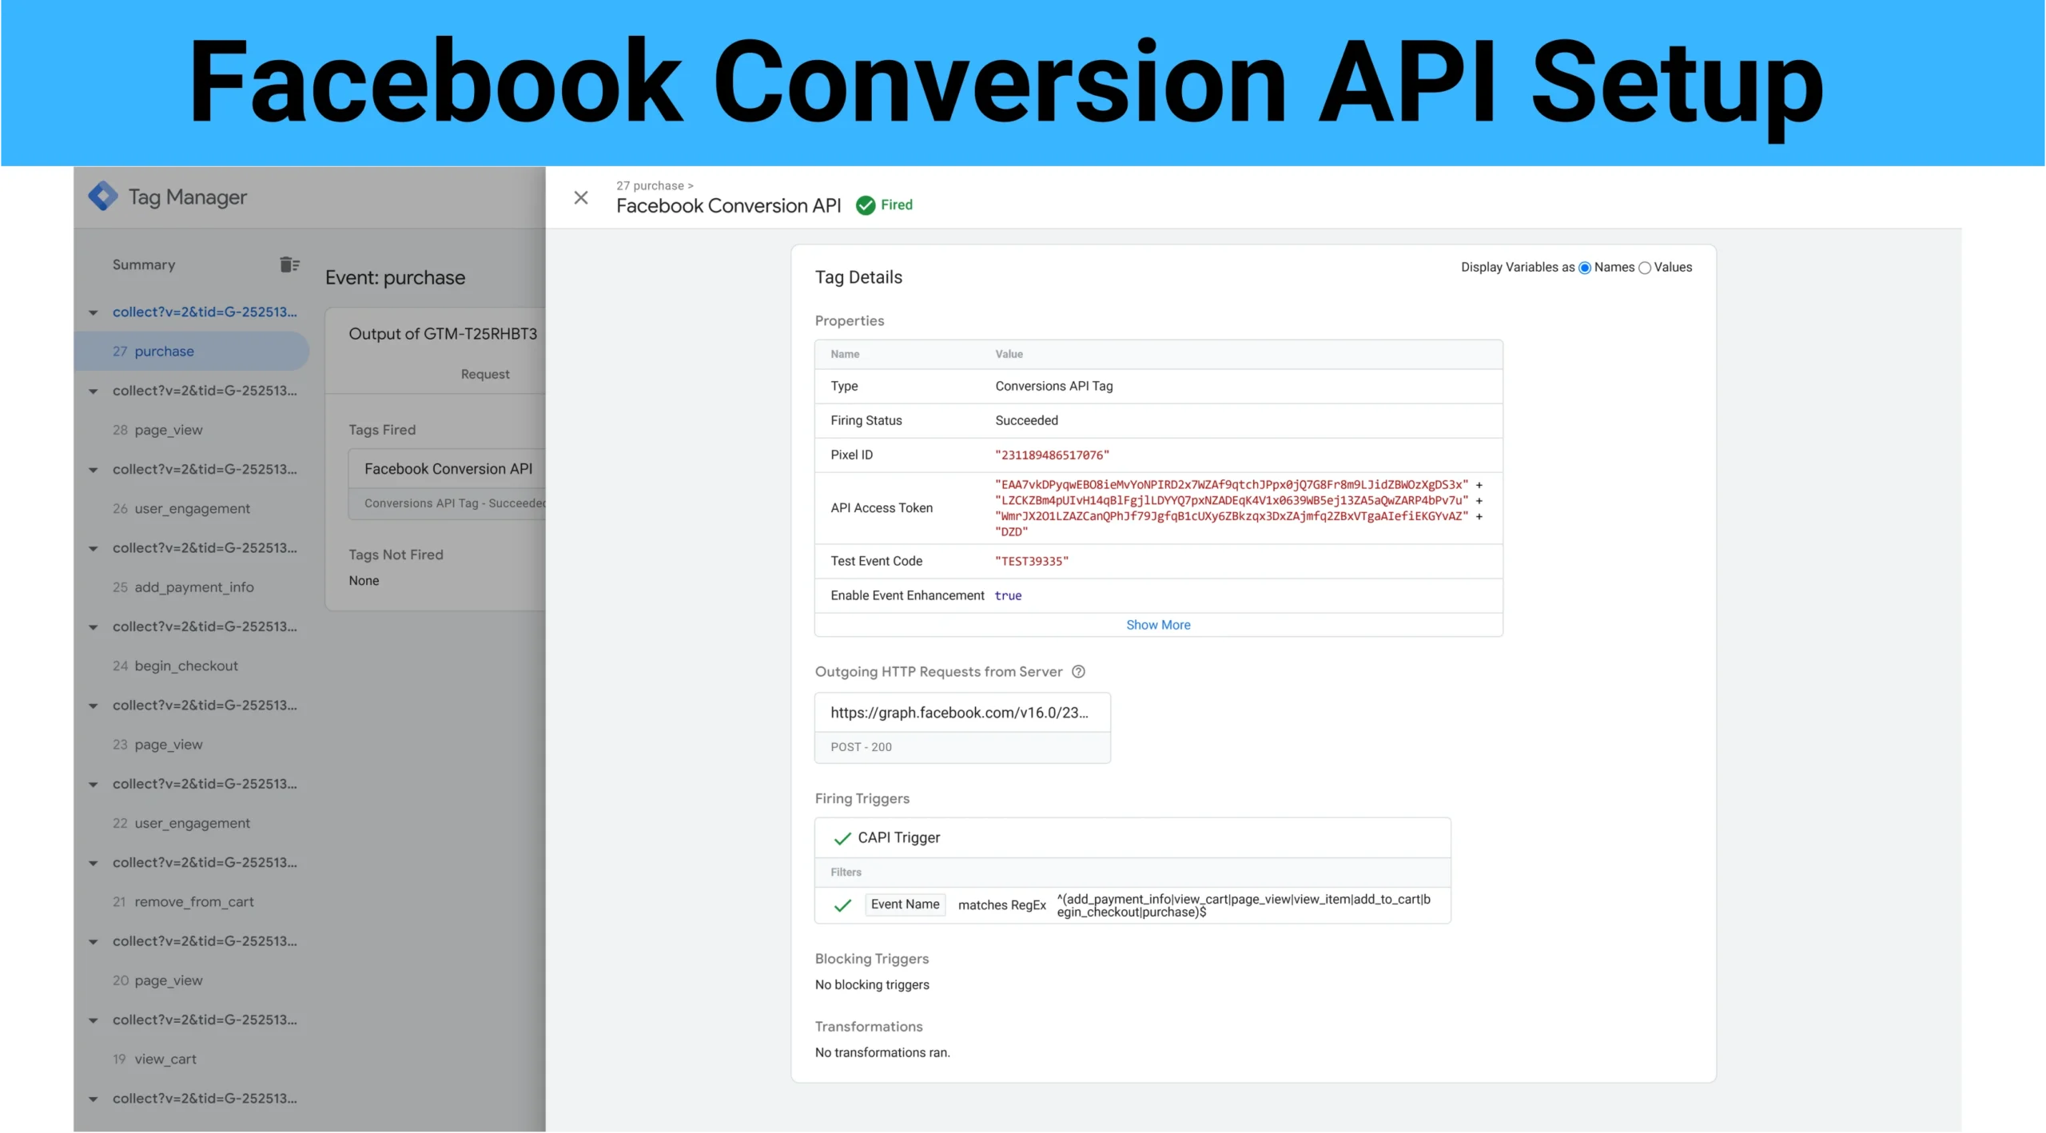Collapse the collect request above 28 page_view
2046x1133 pixels.
click(x=94, y=391)
